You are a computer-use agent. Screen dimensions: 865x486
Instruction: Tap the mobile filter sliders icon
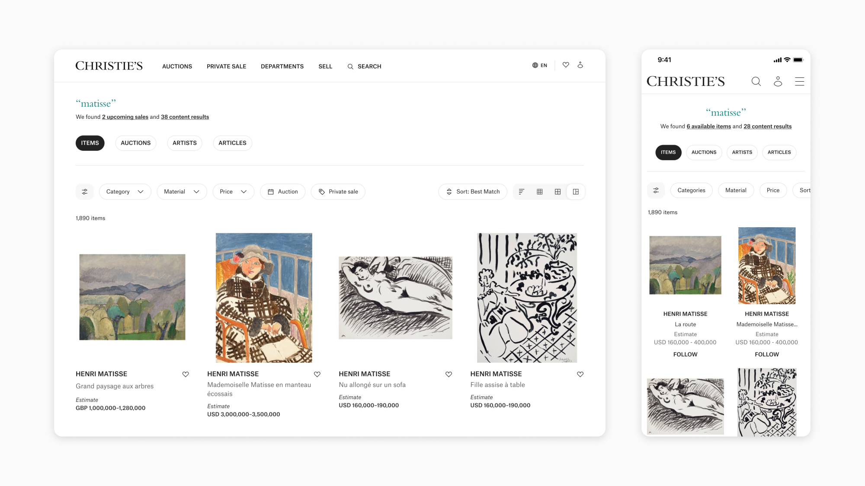pos(656,191)
